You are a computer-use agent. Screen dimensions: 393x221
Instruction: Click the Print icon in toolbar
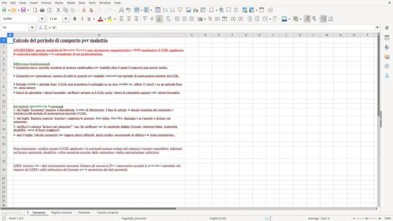[42, 10]
